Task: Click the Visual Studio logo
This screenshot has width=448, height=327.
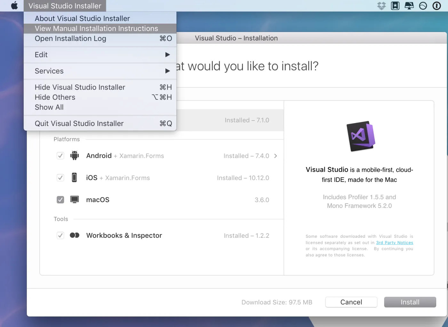Action: [361, 136]
